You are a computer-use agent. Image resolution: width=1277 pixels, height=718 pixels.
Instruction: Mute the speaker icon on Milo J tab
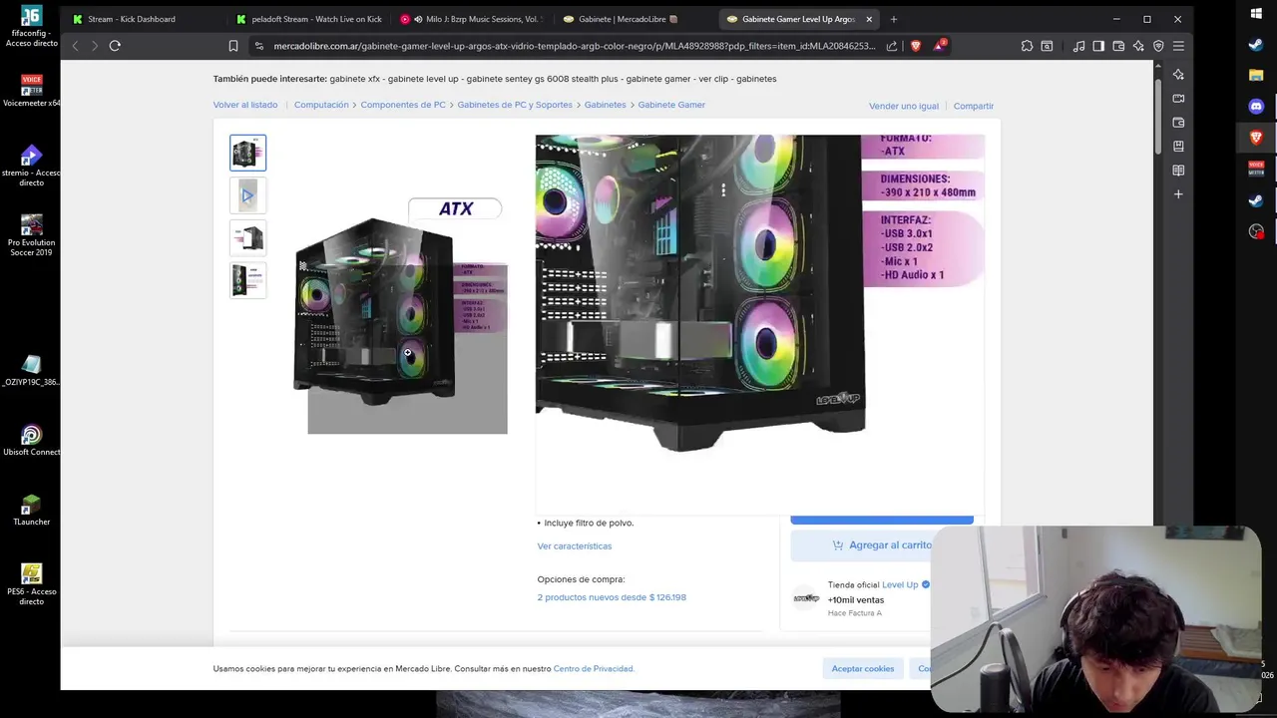point(418,19)
